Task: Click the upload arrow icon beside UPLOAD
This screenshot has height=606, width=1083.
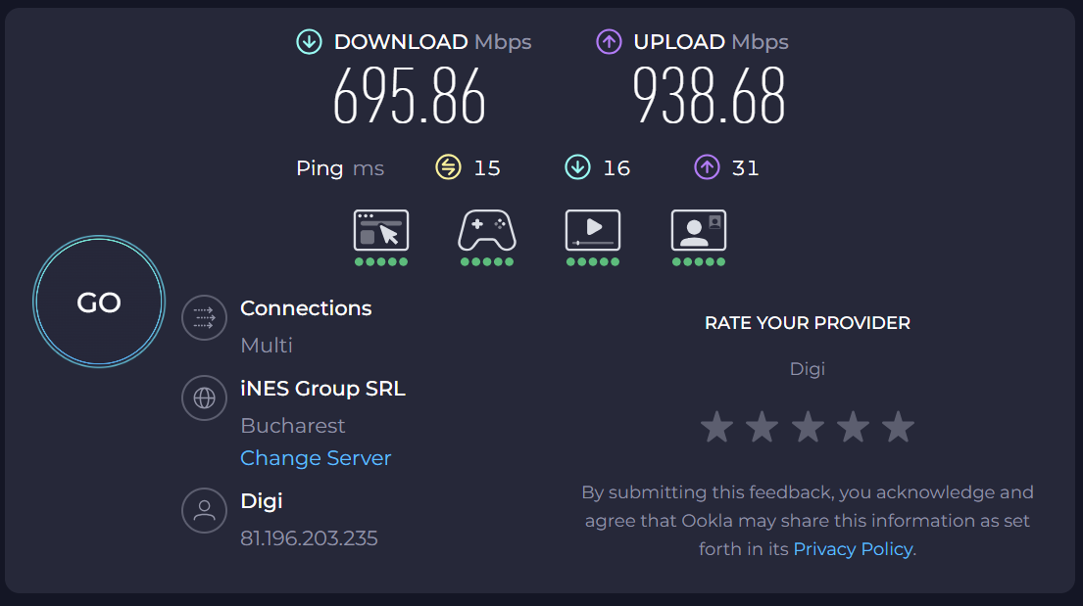Action: [610, 42]
